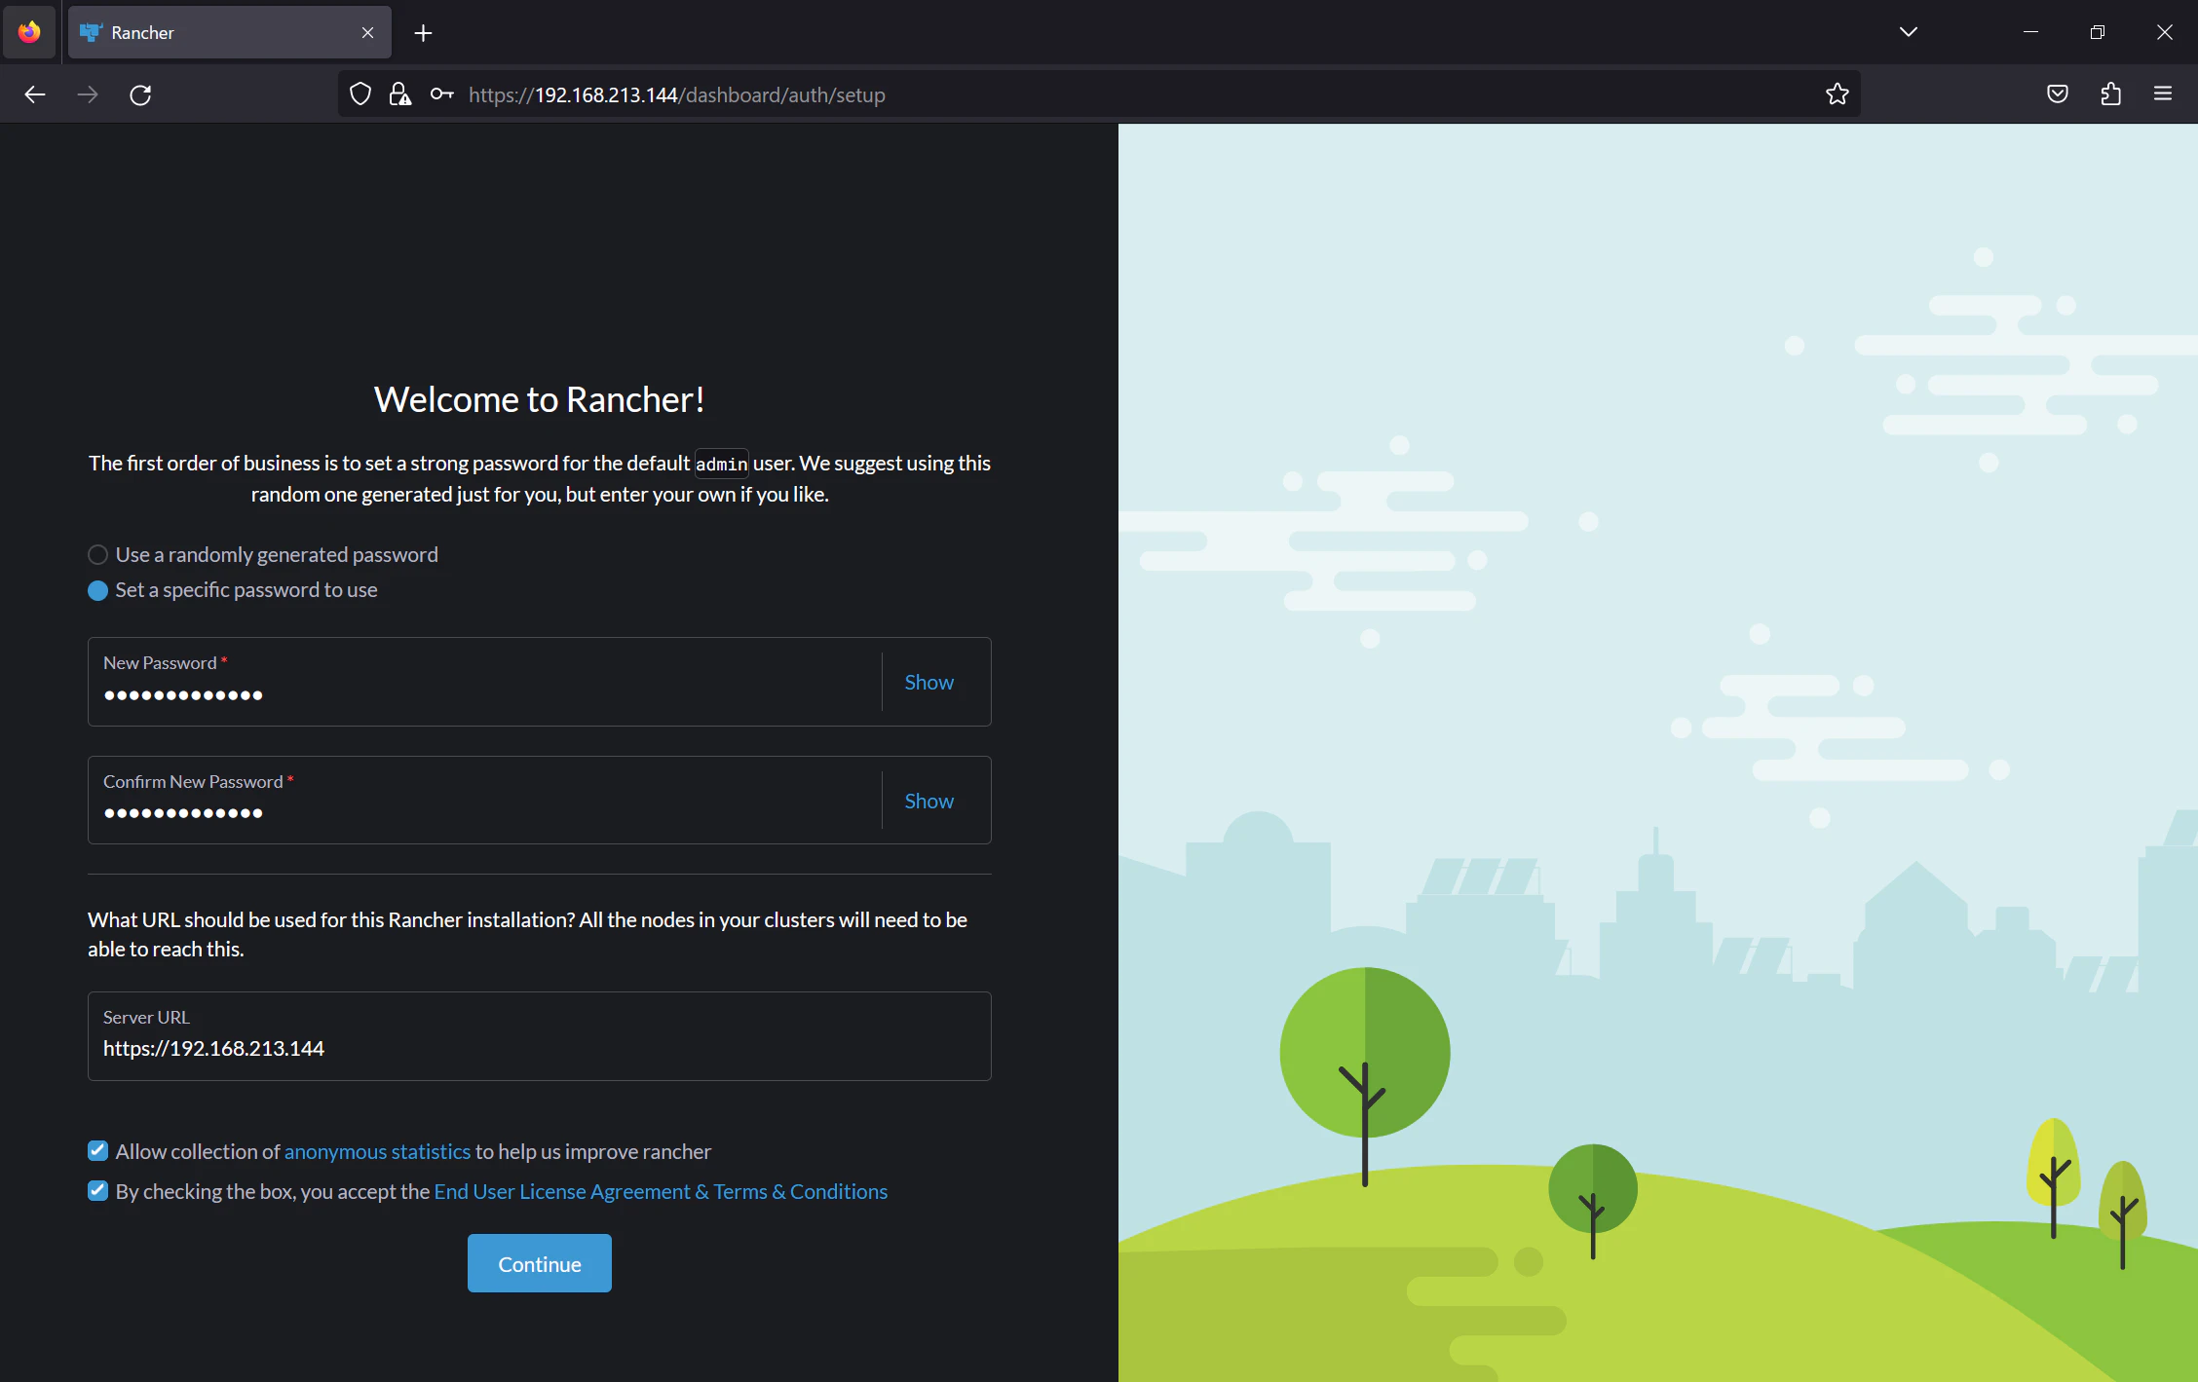Open the tracking protection shield icon
2198x1382 pixels.
tap(360, 94)
